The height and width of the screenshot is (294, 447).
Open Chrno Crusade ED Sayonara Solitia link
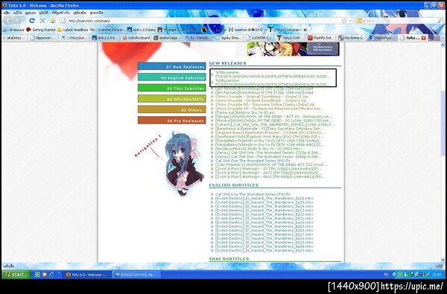click(264, 104)
